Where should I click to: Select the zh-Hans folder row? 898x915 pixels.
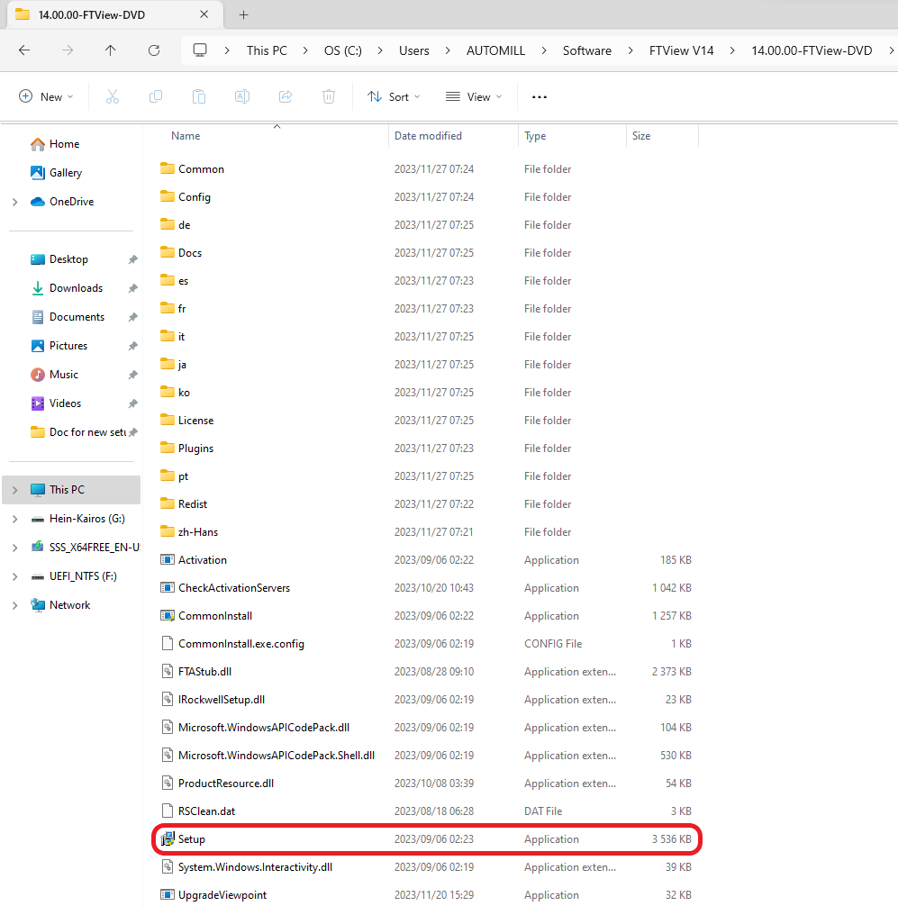click(x=429, y=531)
